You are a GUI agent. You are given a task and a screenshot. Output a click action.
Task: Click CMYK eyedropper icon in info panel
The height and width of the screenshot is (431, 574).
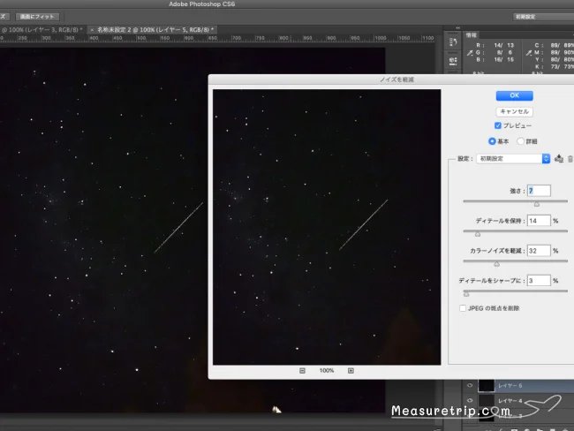pos(529,53)
